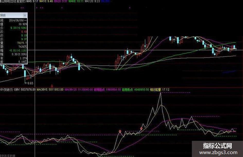Click the 相对能量: 17.12 label
Viewport: 243px width, 157px height.
pyautogui.click(x=160, y=90)
